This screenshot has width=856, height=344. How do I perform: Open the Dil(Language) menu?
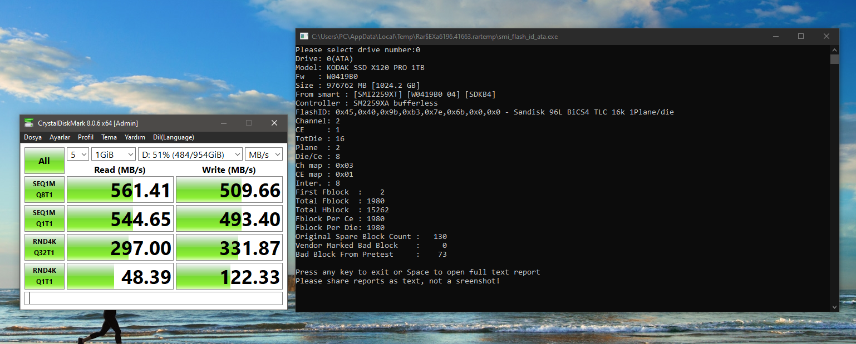tap(174, 137)
